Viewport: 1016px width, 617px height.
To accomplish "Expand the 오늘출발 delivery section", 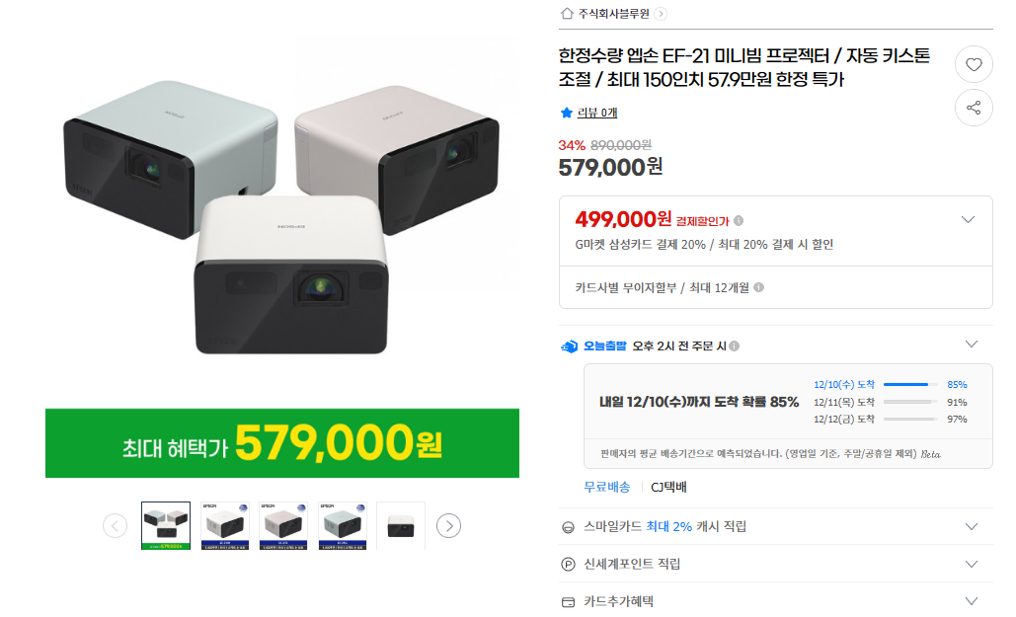I will [971, 345].
